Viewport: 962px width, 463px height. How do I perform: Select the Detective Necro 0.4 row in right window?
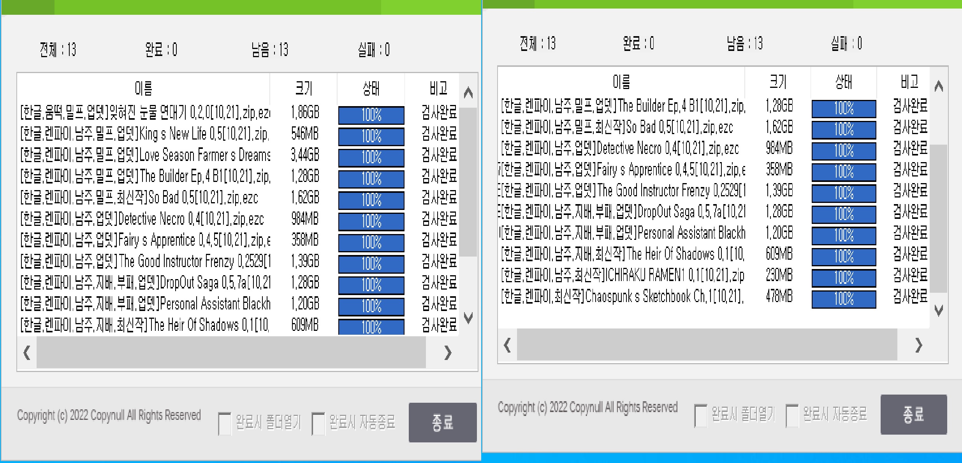pyautogui.click(x=623, y=149)
